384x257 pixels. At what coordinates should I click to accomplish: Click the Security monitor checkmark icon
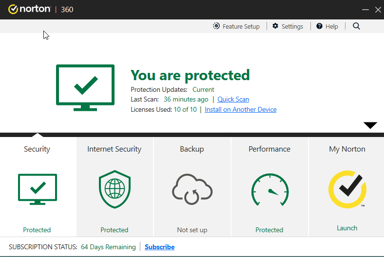(37, 189)
